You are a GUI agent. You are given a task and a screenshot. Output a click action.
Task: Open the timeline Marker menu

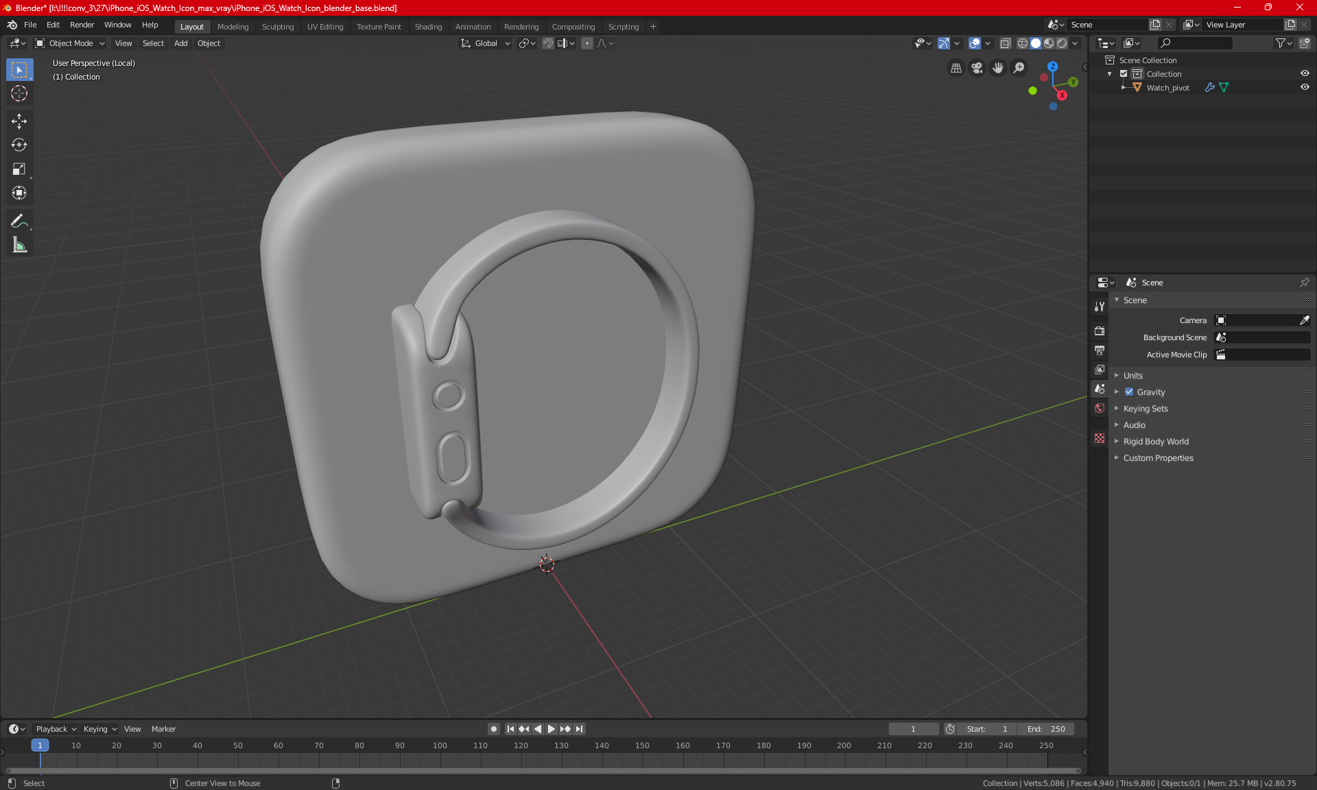[x=163, y=729]
